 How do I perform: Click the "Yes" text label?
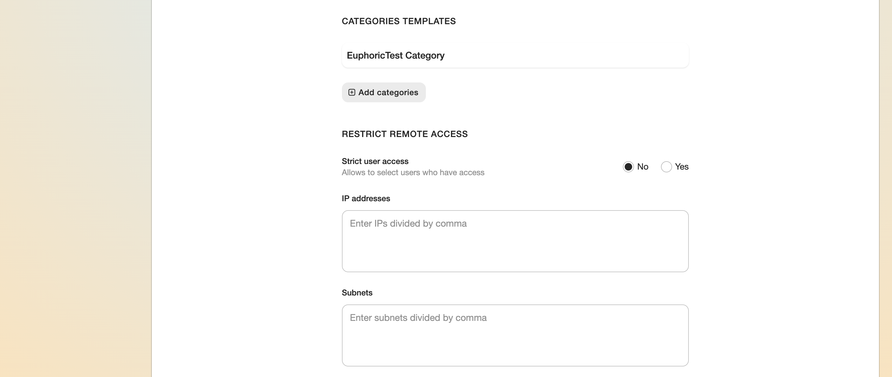pos(681,167)
